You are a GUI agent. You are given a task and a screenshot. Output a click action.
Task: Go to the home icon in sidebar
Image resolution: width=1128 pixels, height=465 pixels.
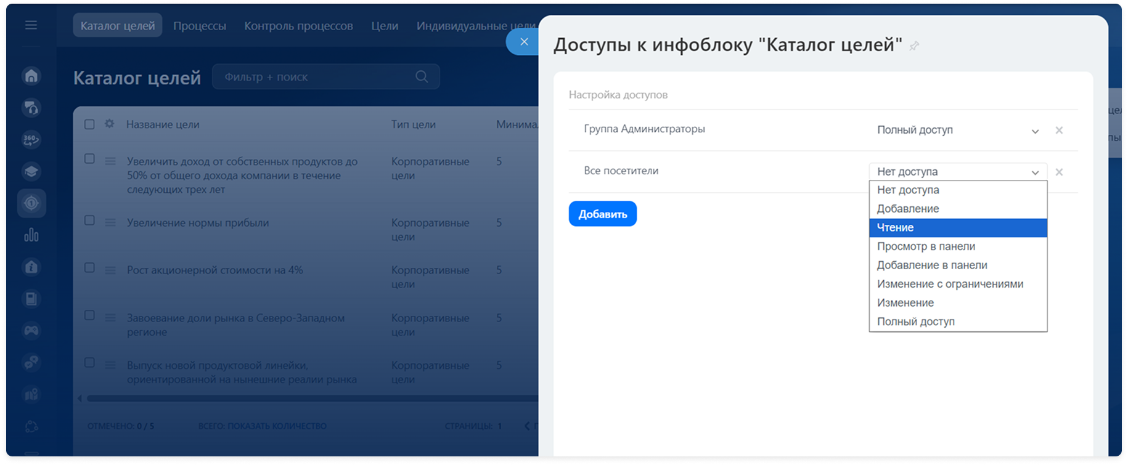coord(31,76)
